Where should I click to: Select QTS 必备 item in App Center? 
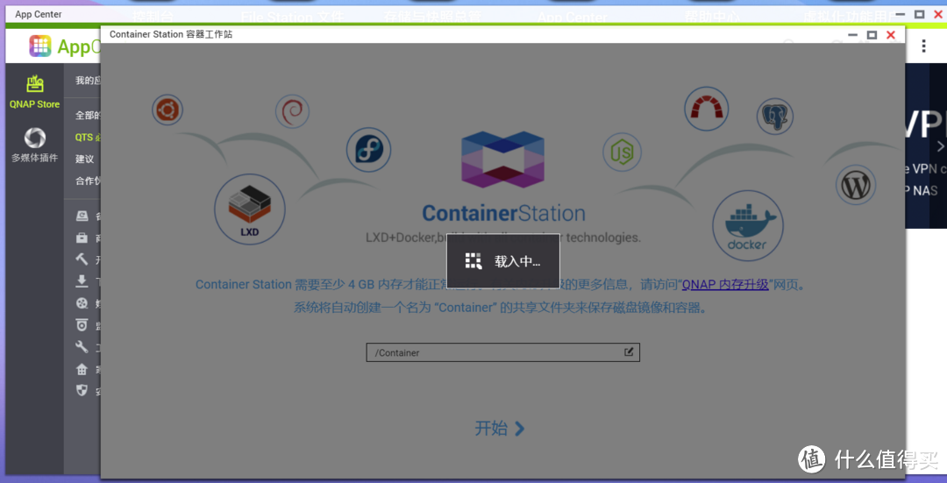tap(88, 137)
